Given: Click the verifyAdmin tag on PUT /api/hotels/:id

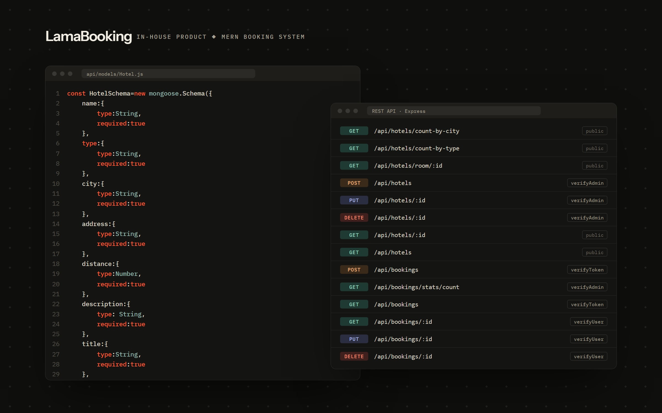Looking at the screenshot, I should [587, 200].
